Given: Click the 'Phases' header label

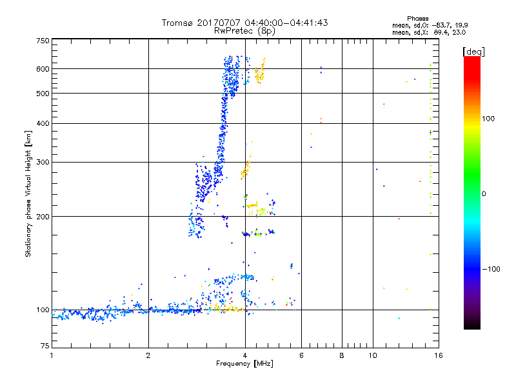Looking at the screenshot, I should point(417,19).
